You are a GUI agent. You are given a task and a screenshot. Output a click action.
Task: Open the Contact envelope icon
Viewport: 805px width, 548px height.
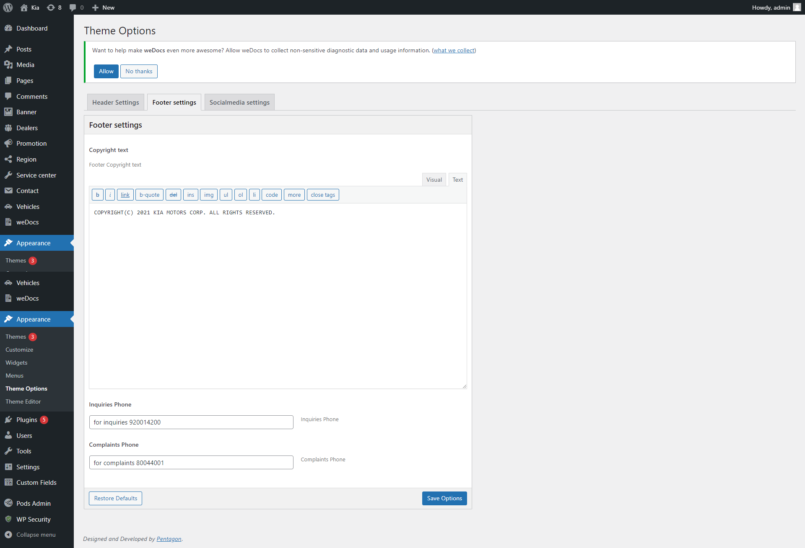click(8, 190)
